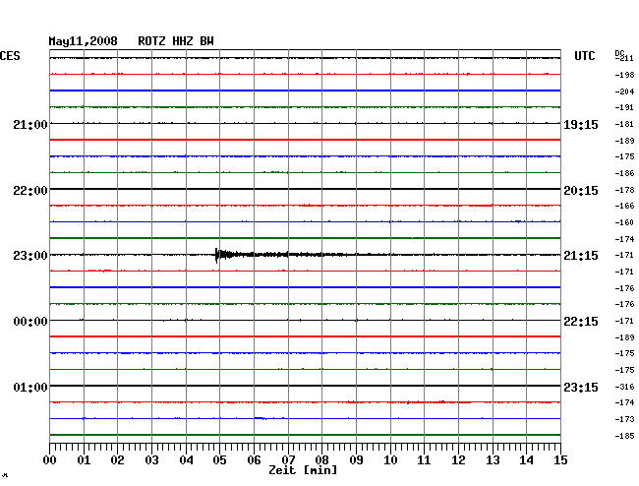Select the 00:00 local time label
This screenshot has width=639, height=486.
(30, 322)
